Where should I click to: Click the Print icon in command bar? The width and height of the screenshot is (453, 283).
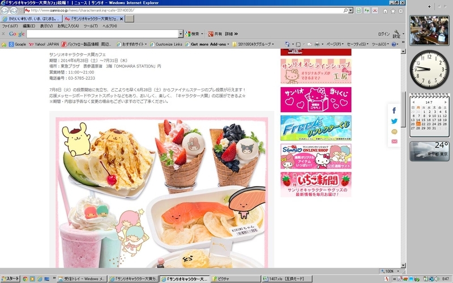(x=317, y=45)
